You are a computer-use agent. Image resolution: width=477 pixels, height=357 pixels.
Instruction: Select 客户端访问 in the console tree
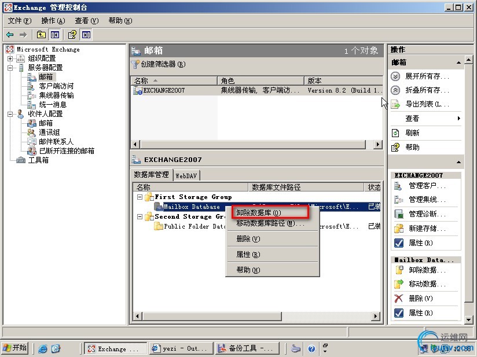(x=56, y=86)
